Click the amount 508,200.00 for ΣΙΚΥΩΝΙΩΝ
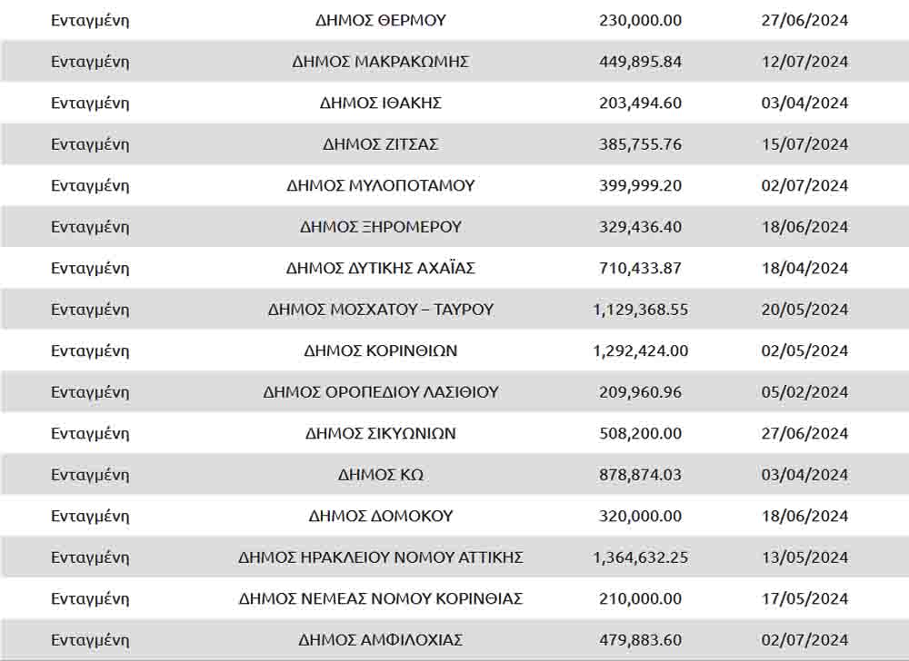 (x=640, y=433)
